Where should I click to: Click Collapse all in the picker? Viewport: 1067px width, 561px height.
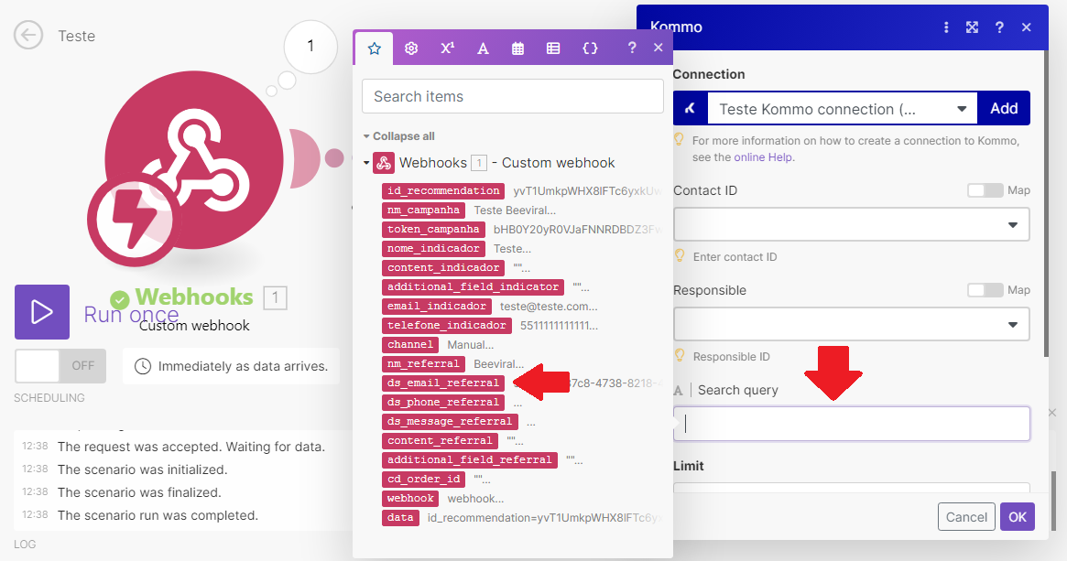point(403,136)
